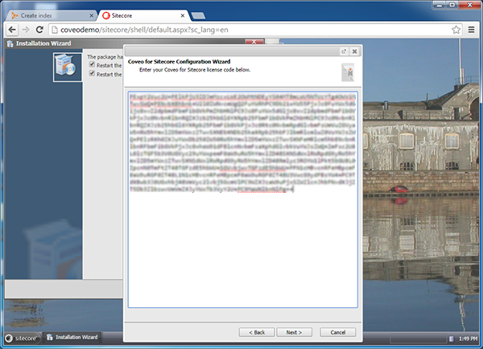Click the Coveo for Sitecore Configuration Wizard heading

coord(179,62)
